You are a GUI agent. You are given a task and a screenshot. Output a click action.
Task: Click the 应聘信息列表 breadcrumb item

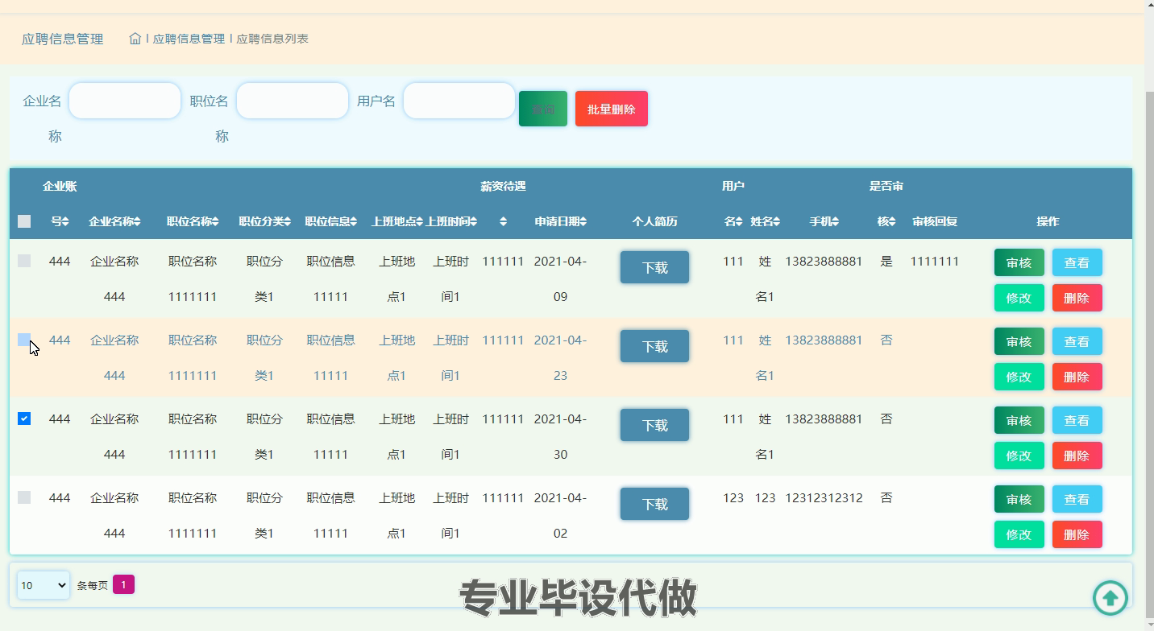point(272,39)
